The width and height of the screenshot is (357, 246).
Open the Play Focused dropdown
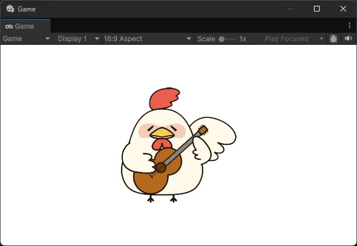pyautogui.click(x=294, y=39)
